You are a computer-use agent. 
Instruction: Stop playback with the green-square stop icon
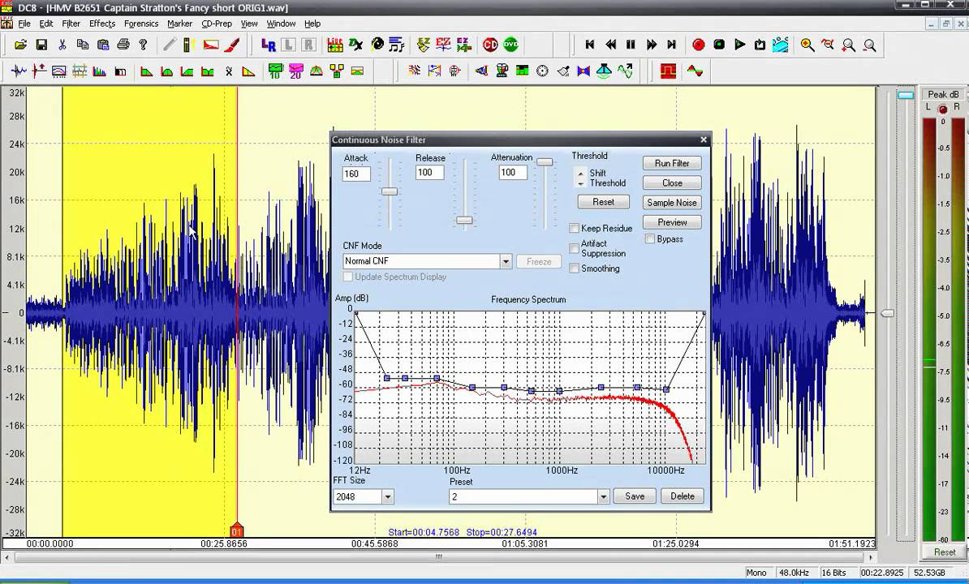(719, 45)
